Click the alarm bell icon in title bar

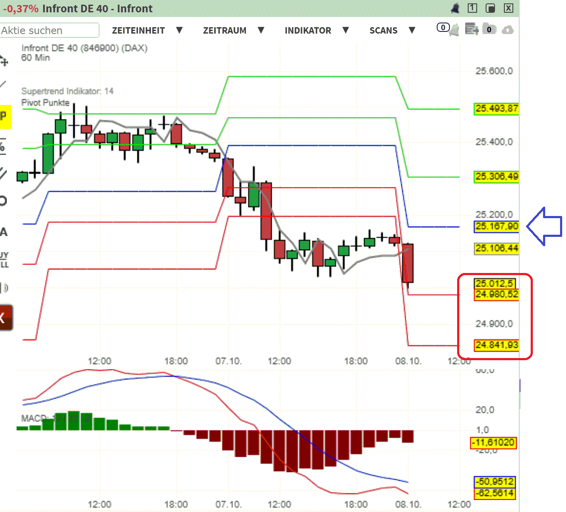point(455,8)
